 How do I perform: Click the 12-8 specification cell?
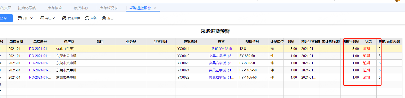[253, 49]
